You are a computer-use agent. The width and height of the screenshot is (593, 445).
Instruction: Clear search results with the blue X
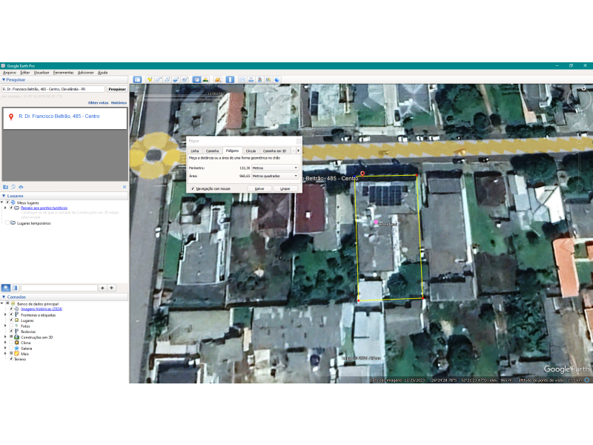coord(125,187)
